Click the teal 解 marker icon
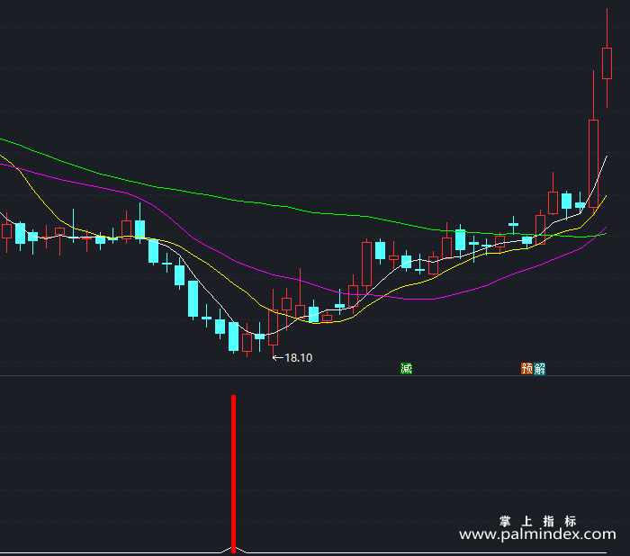This screenshot has width=630, height=556. 539,368
